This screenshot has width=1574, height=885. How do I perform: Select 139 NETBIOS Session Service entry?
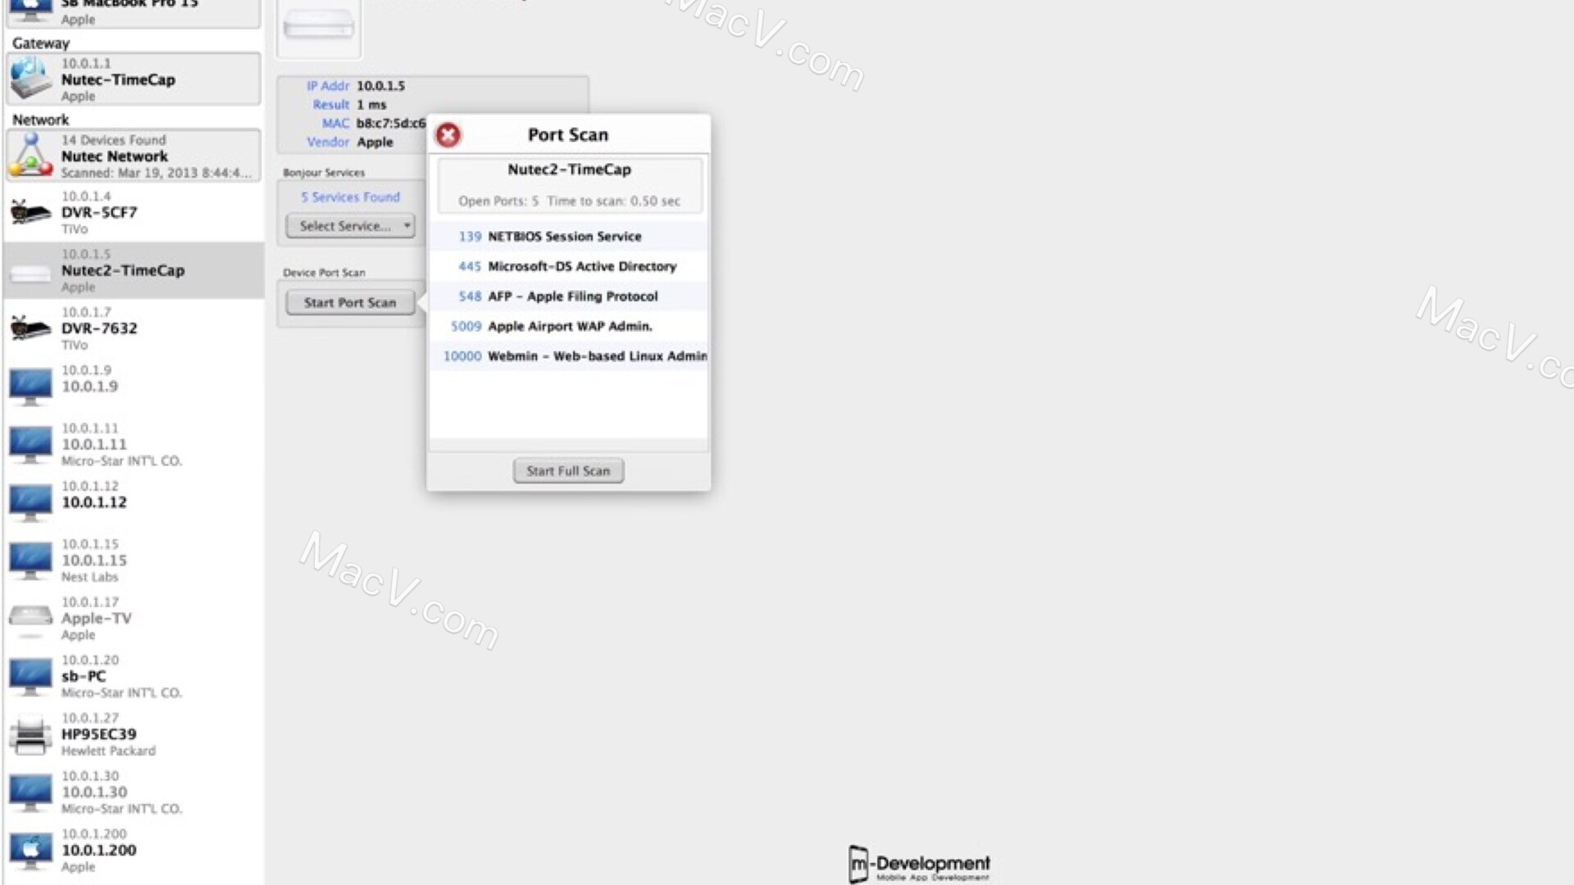pos(570,235)
